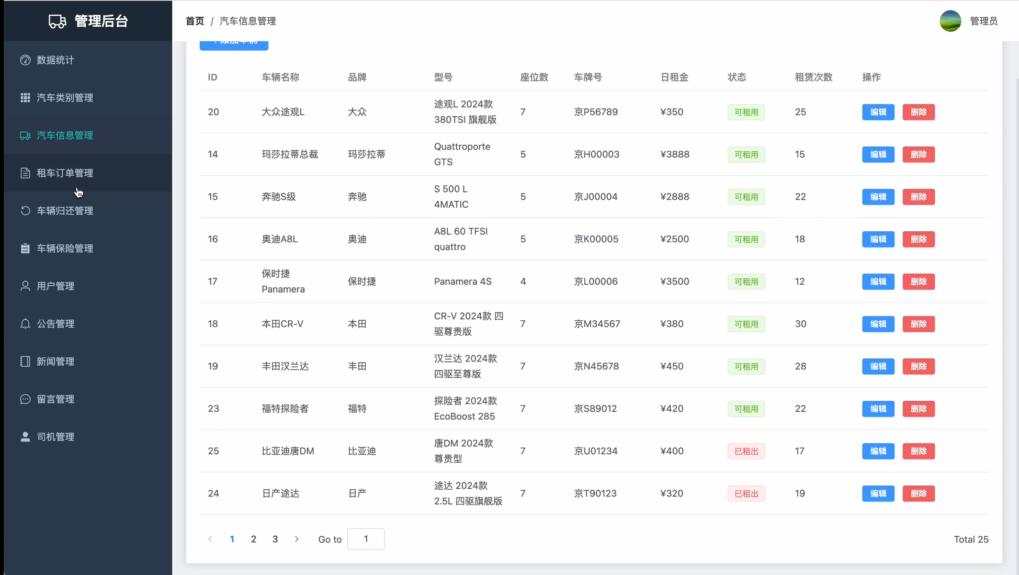Click the admin avatar thumbnail
Image resolution: width=1019 pixels, height=575 pixels.
(950, 21)
